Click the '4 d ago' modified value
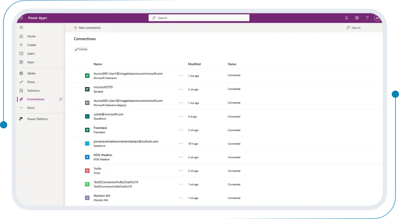The height and width of the screenshot is (219, 399). coord(192,117)
